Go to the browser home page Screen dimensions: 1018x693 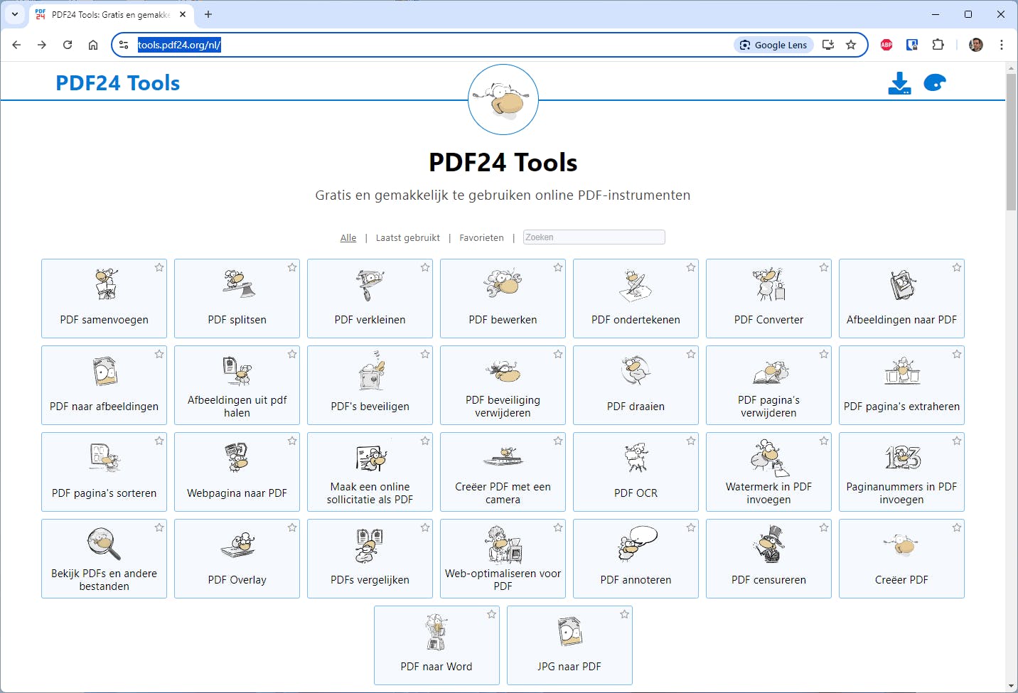point(93,45)
